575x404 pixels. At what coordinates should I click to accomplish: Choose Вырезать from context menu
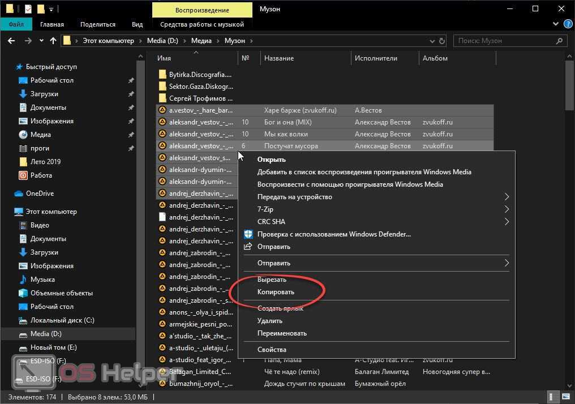coord(272,280)
